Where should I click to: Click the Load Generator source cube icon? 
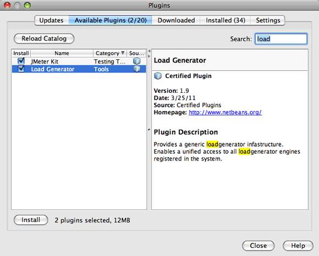point(137,69)
